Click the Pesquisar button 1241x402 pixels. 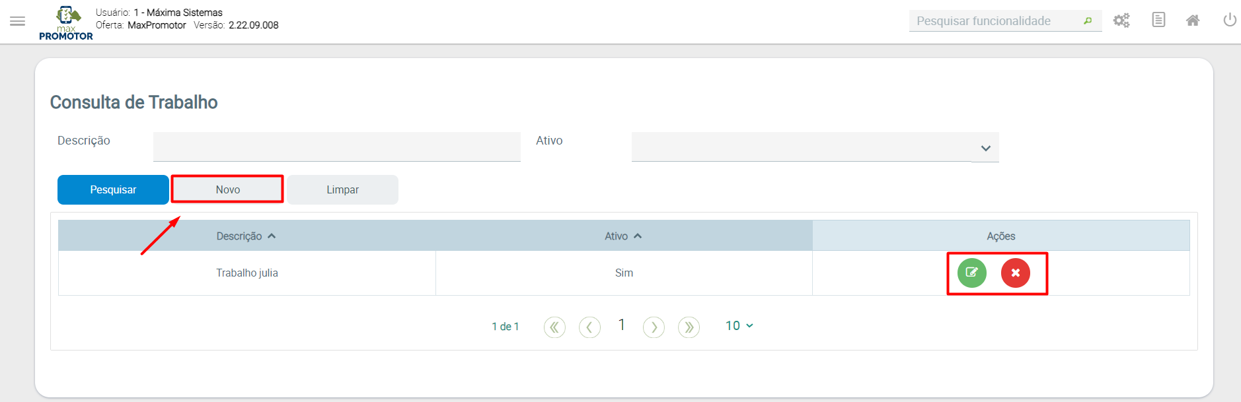(113, 189)
